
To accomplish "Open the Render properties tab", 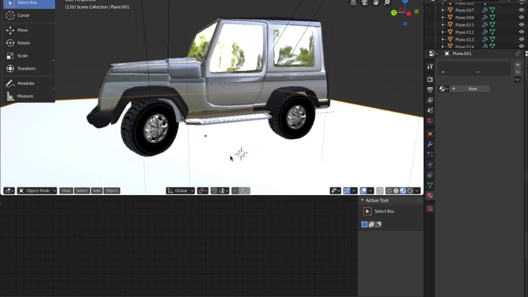I will coord(430,79).
